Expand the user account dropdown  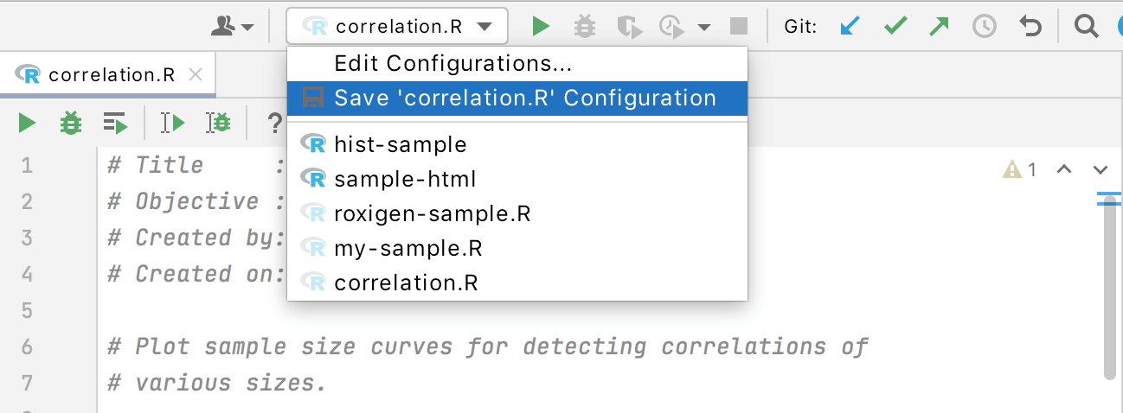233,27
